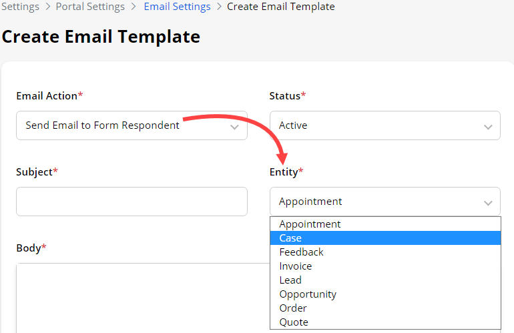Click the Status field chevron arrow
Screen dimensions: 514x333
tap(488, 126)
